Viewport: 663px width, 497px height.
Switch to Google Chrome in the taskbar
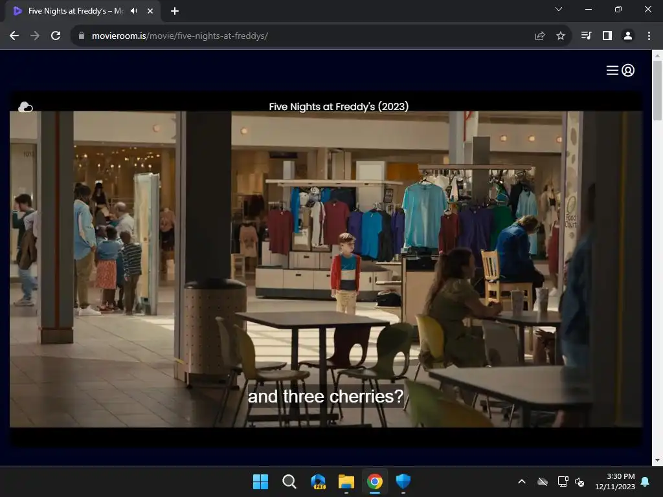click(x=375, y=481)
